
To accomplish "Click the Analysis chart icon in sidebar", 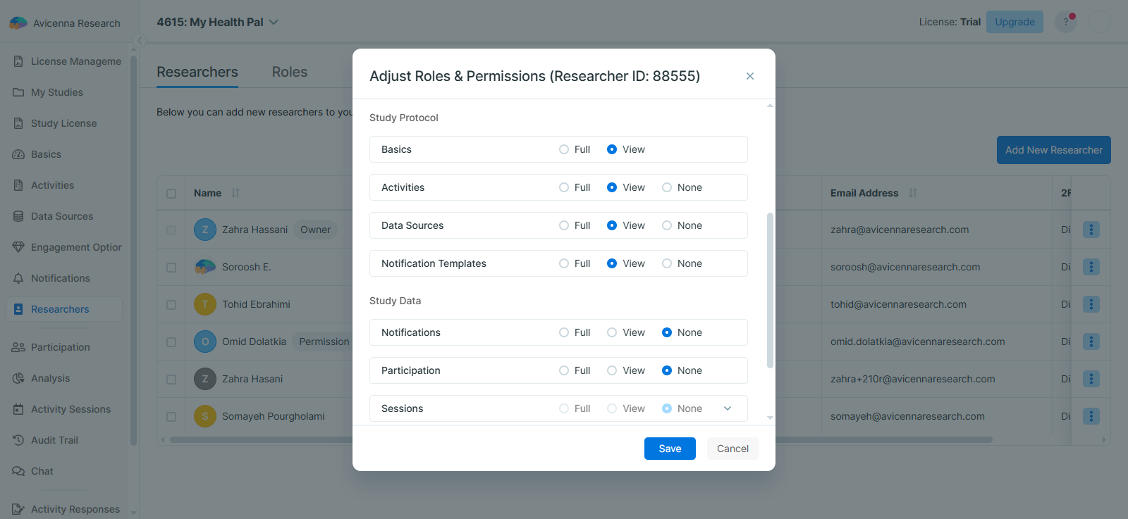I will tap(18, 378).
